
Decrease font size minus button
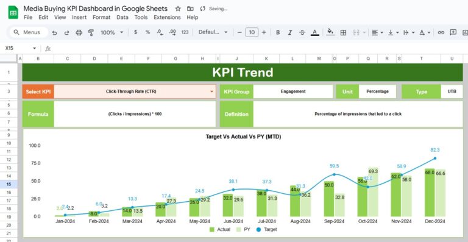pos(239,32)
